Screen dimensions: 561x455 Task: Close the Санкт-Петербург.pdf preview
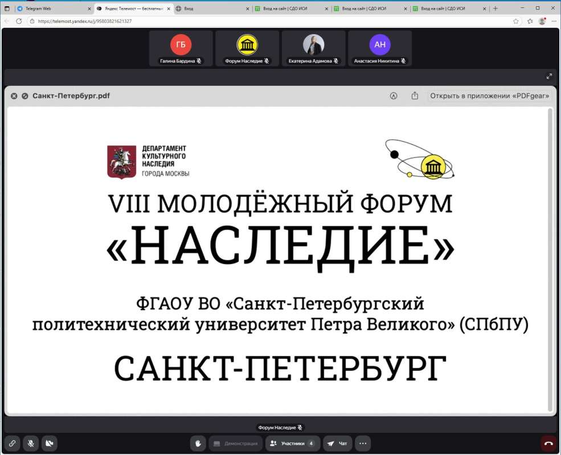14,96
